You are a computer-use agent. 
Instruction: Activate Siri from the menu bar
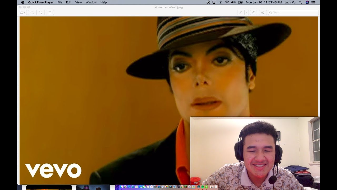click(307, 2)
